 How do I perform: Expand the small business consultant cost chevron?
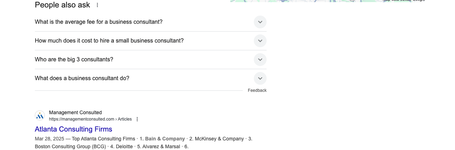coord(260,41)
